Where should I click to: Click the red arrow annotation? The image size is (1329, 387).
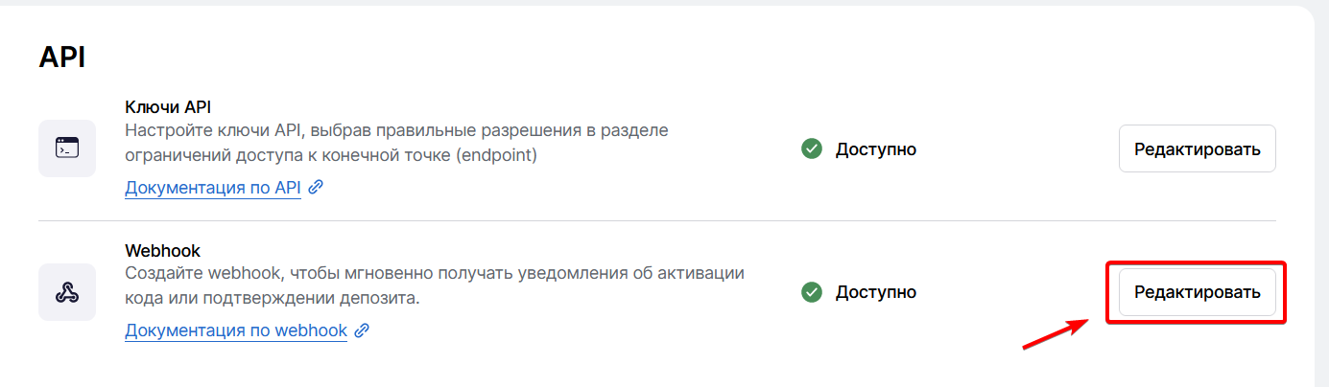click(x=1056, y=334)
